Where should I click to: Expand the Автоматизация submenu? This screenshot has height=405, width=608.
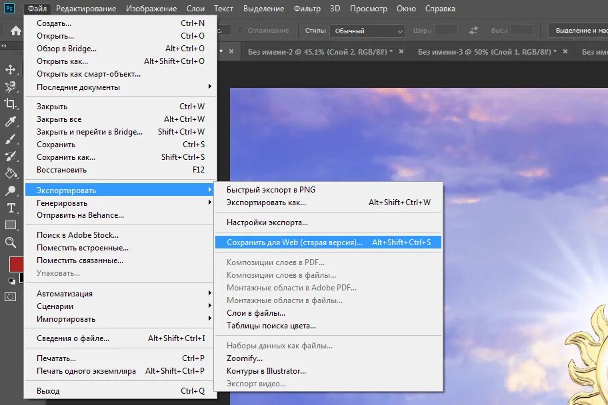pos(121,293)
